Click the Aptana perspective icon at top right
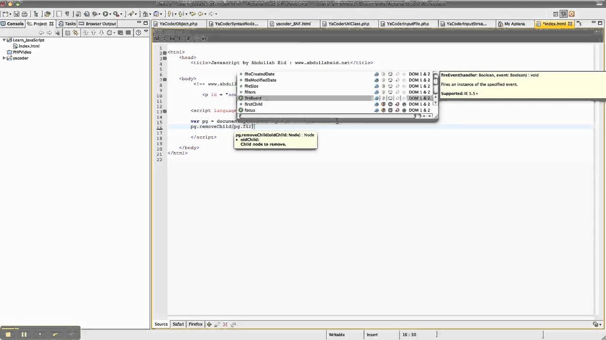 click(571, 14)
